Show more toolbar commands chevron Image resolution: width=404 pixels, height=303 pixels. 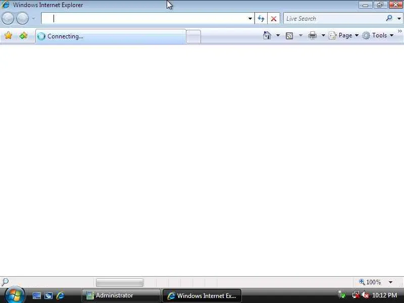(399, 31)
